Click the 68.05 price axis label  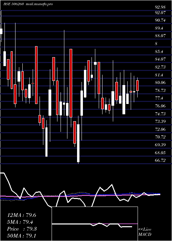(x=160, y=153)
